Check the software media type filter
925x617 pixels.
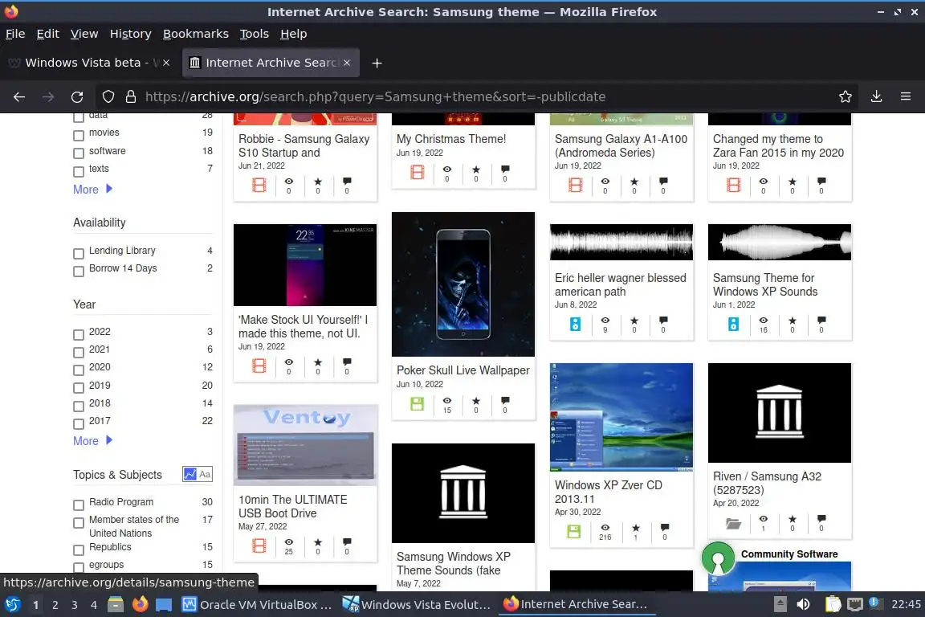tap(79, 153)
